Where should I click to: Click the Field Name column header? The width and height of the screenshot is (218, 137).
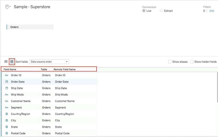(10, 69)
